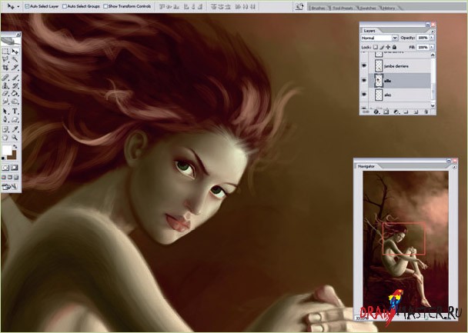
Task: Open the Tool Presets tab
Action: 343,8
